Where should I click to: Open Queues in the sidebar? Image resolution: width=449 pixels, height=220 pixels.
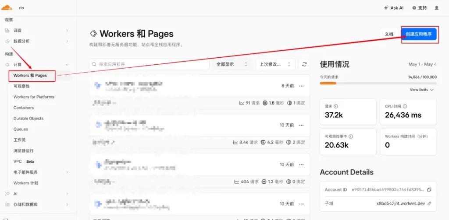21,129
